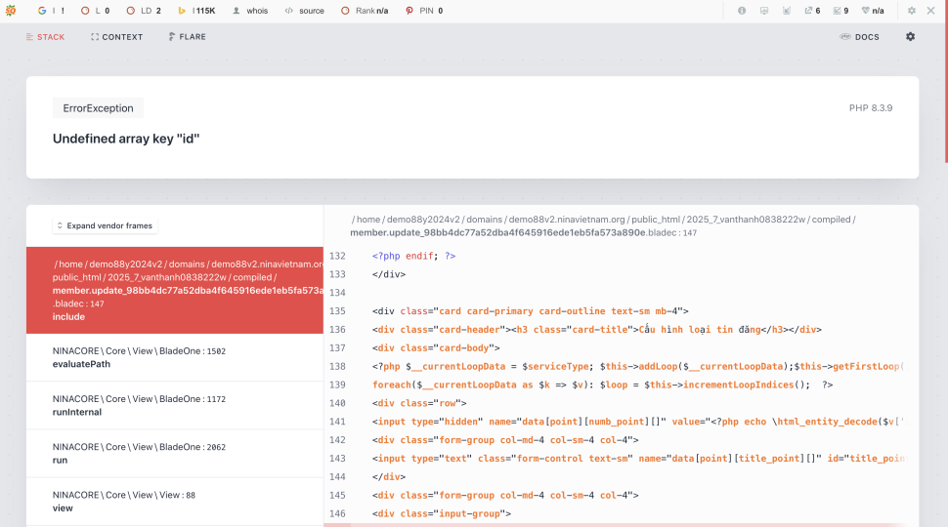The height and width of the screenshot is (527, 948).
Task: Open SEOquake bar settings gear
Action: (911, 11)
